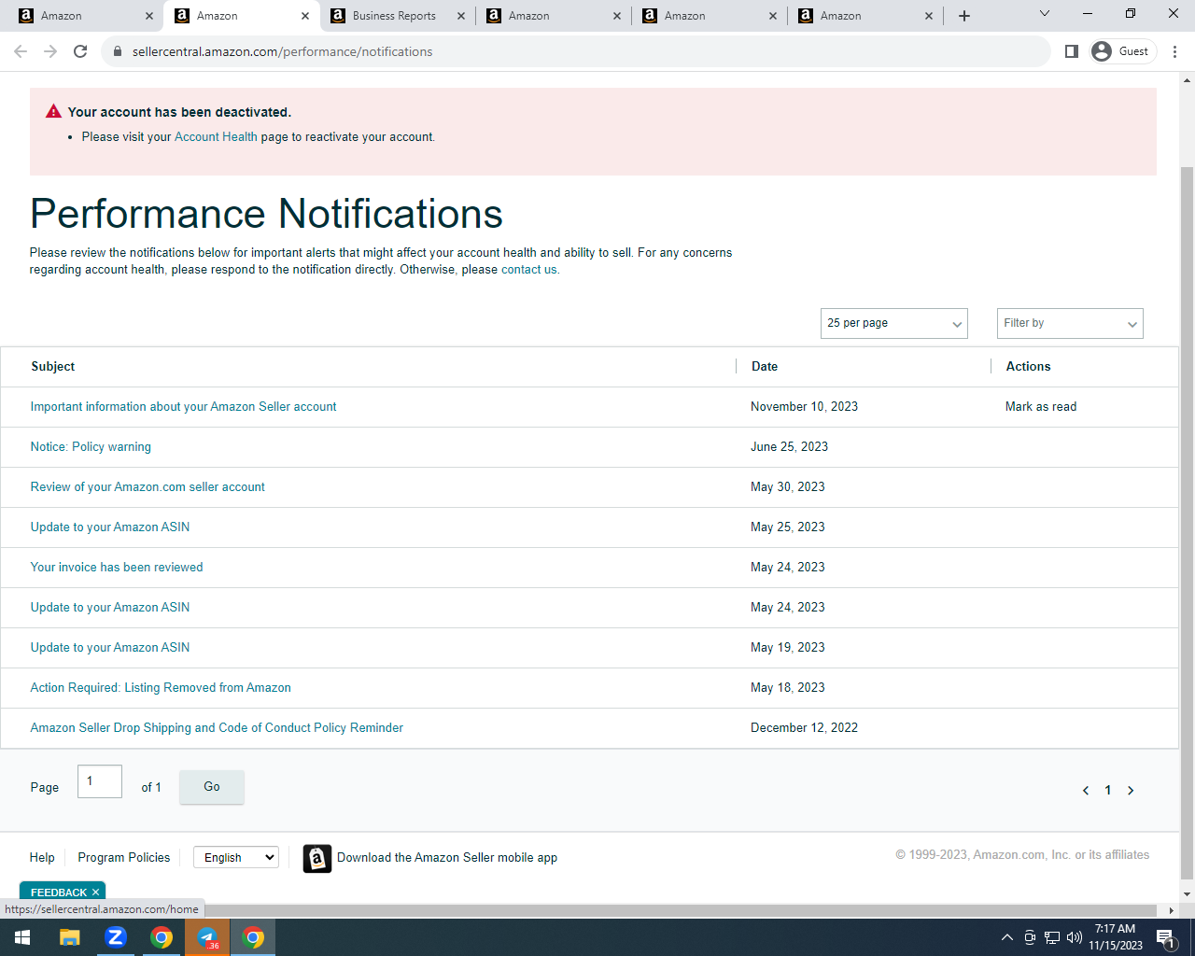The width and height of the screenshot is (1195, 956).
Task: Open the Filter by dropdown
Action: pos(1070,323)
